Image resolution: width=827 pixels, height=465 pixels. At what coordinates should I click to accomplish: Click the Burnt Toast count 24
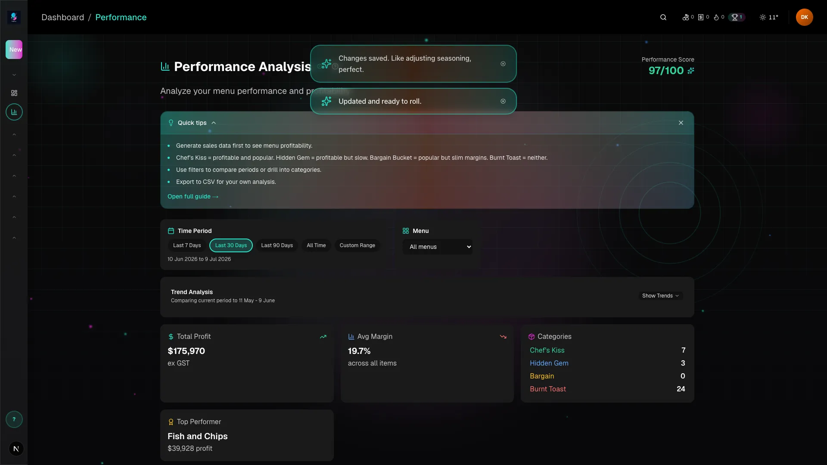pos(681,389)
